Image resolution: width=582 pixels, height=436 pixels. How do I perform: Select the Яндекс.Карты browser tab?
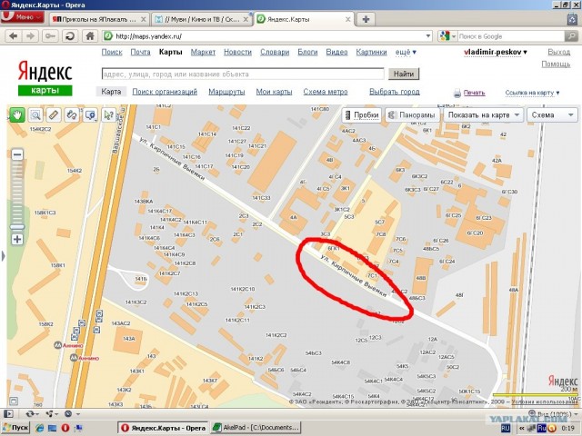click(304, 19)
